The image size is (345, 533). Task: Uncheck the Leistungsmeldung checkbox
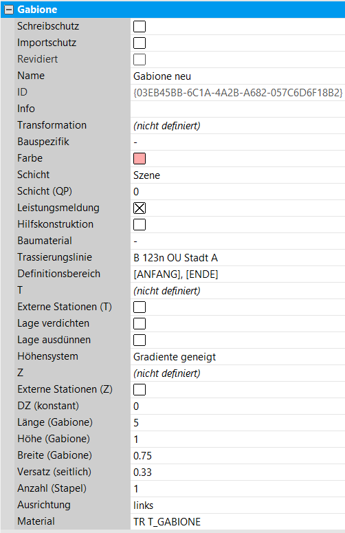[140, 208]
